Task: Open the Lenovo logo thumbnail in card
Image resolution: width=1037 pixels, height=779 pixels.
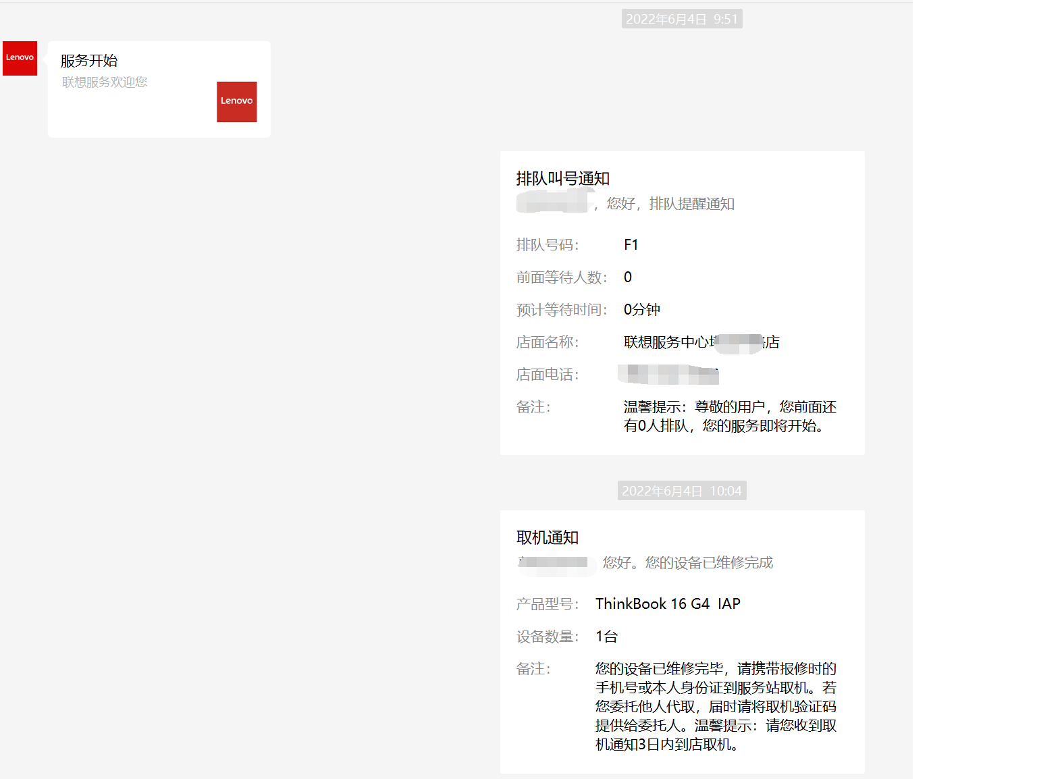Action: [237, 102]
